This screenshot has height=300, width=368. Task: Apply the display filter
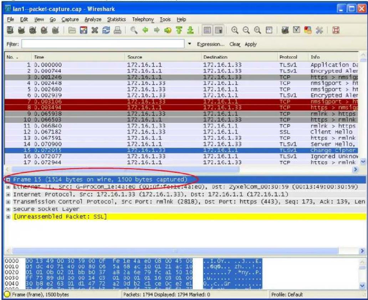[x=250, y=44]
